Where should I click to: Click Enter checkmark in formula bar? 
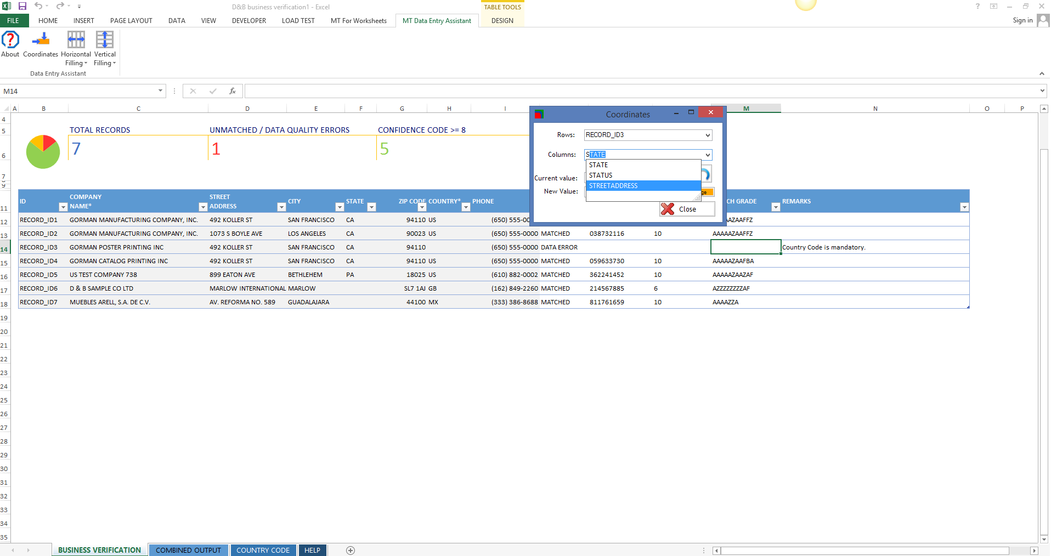click(x=213, y=91)
